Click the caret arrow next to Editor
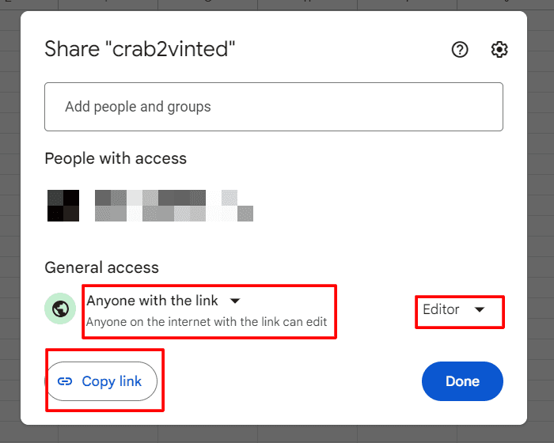Image resolution: width=554 pixels, height=443 pixels. (480, 310)
